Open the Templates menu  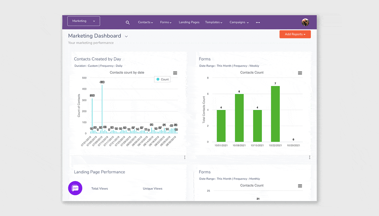tap(214, 22)
